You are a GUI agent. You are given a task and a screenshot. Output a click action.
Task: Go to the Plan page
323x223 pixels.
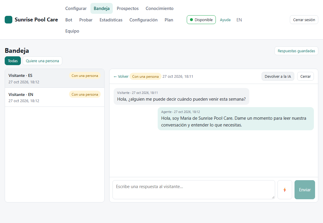point(169,20)
